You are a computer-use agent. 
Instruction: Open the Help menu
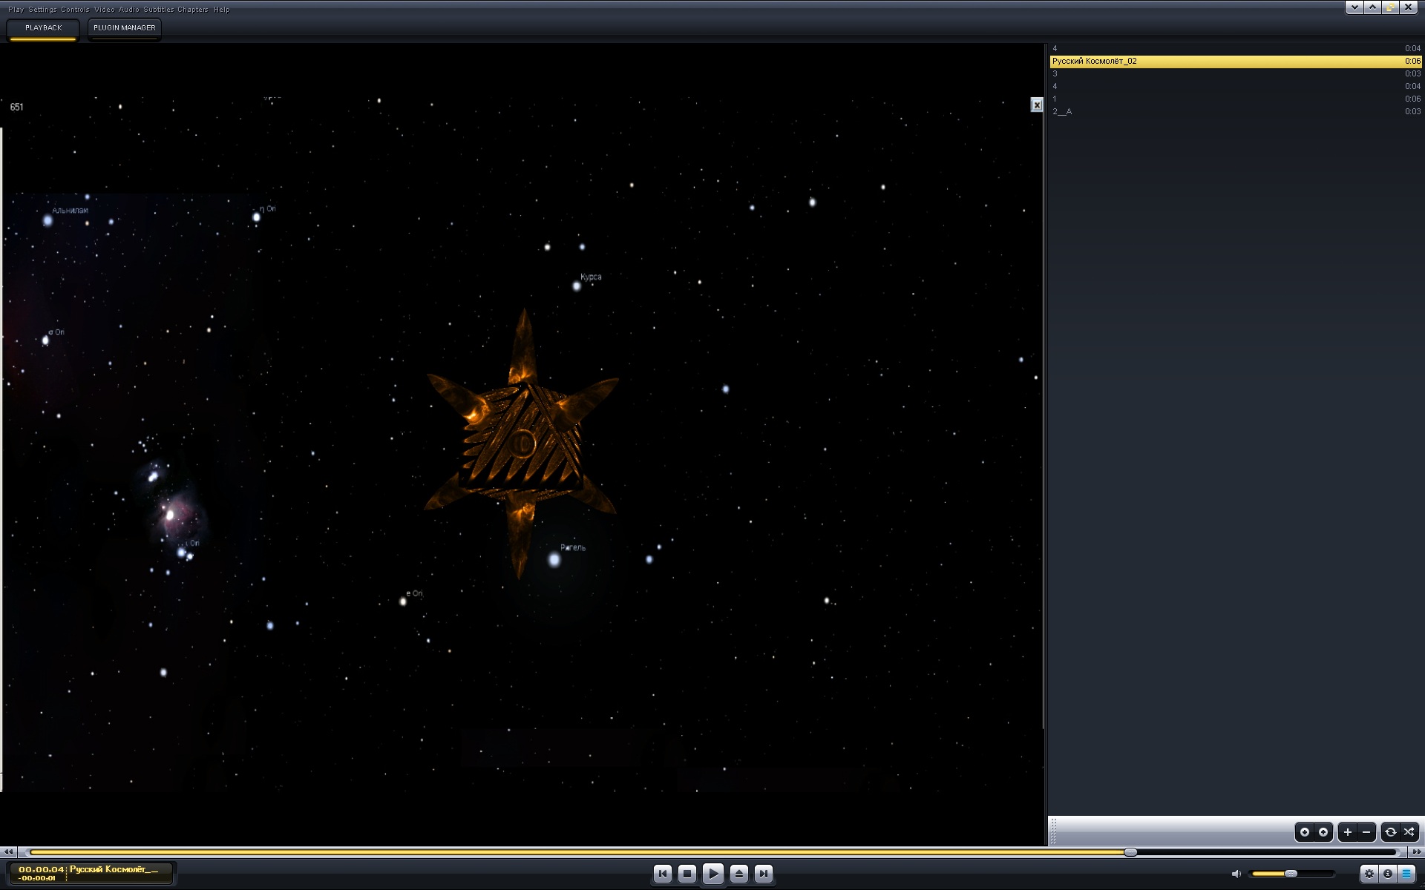pos(221,10)
